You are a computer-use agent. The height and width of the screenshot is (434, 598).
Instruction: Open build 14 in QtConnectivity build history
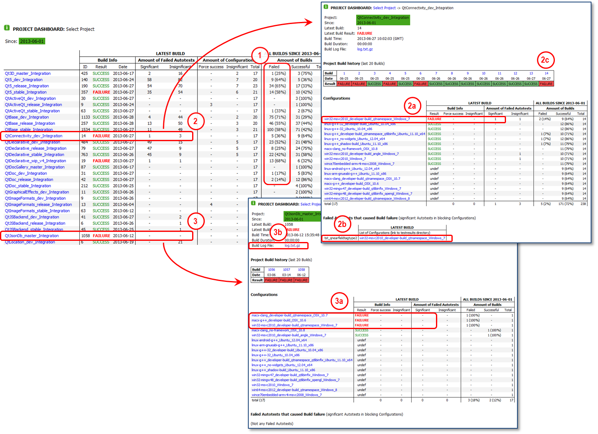click(546, 74)
